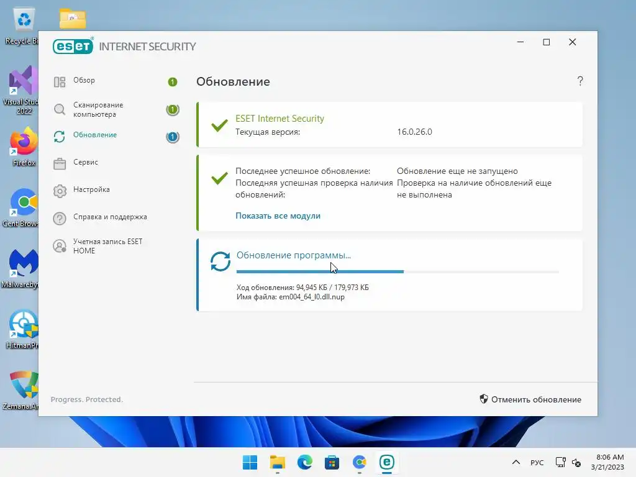Click shield icon next to Отменить обновление
The width and height of the screenshot is (636, 477).
click(483, 399)
